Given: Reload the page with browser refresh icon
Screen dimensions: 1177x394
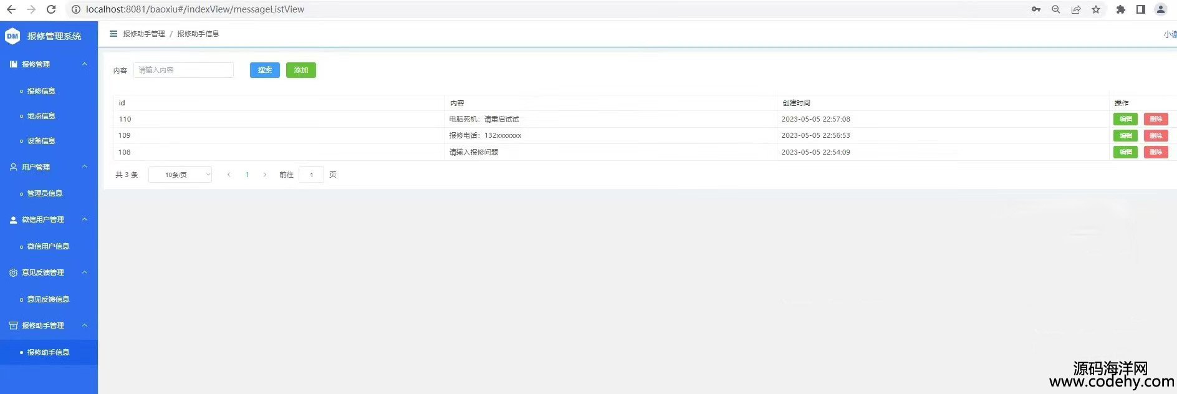Looking at the screenshot, I should pos(51,9).
